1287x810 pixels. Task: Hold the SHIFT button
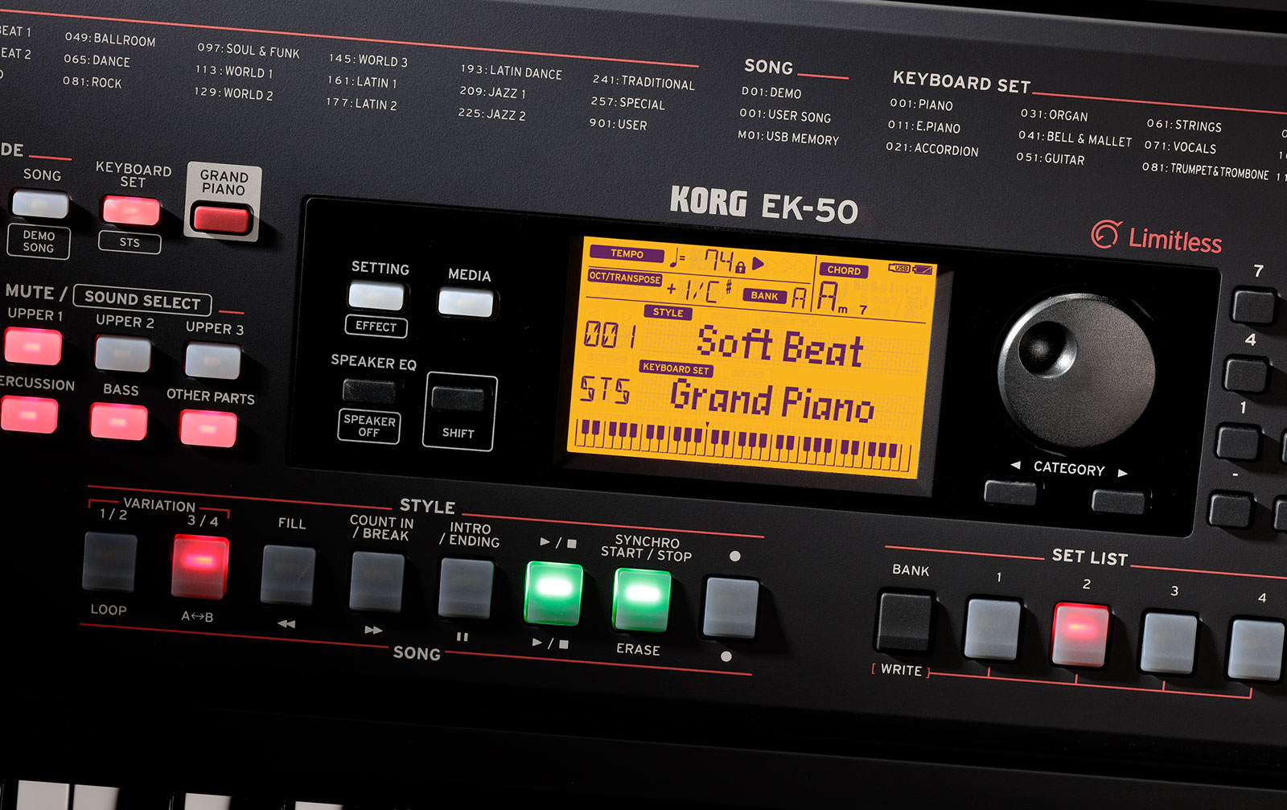pos(458,398)
